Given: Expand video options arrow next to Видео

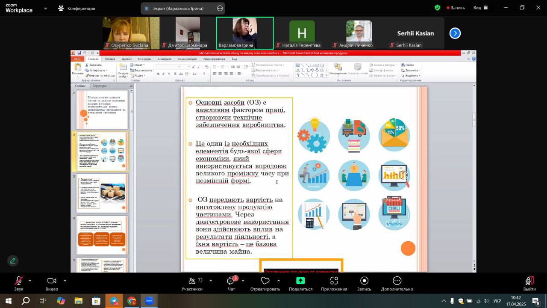Looking at the screenshot, I should coord(65,281).
